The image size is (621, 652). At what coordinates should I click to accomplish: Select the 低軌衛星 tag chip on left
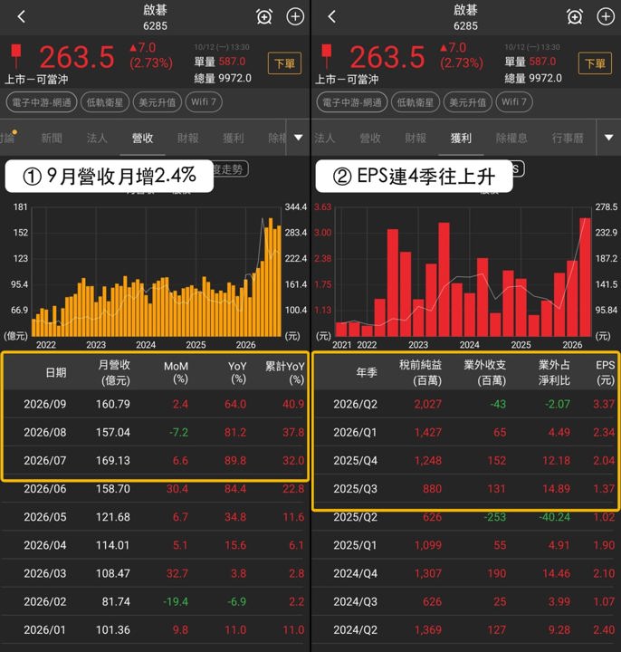click(105, 102)
